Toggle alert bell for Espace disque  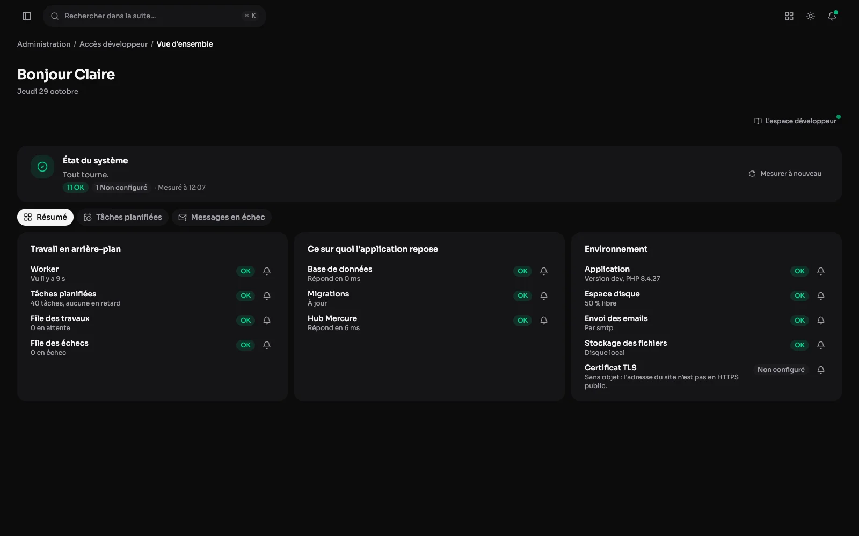[x=821, y=296]
